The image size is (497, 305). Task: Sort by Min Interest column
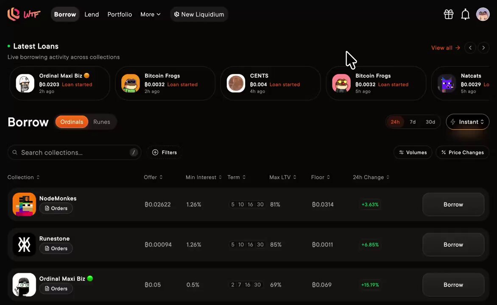pyautogui.click(x=204, y=177)
